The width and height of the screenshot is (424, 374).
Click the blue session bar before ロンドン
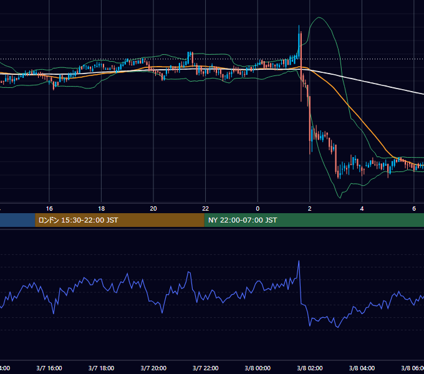click(x=17, y=220)
